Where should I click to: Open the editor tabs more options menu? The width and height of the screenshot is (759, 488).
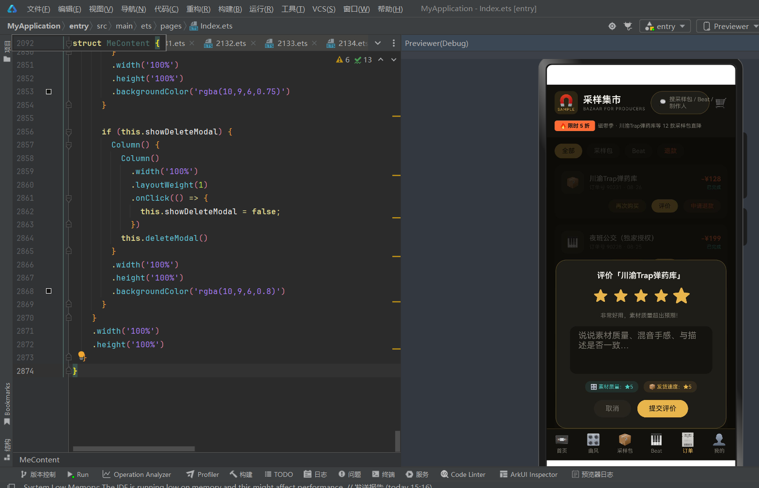point(393,43)
